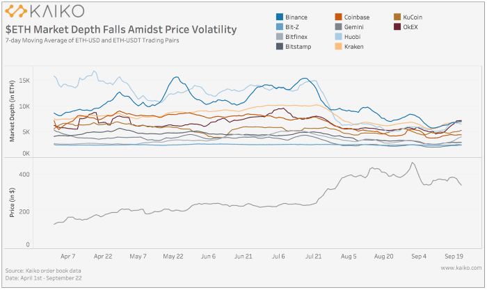Click the Price (in $) axis label
The image size is (487, 290).
pos(12,202)
